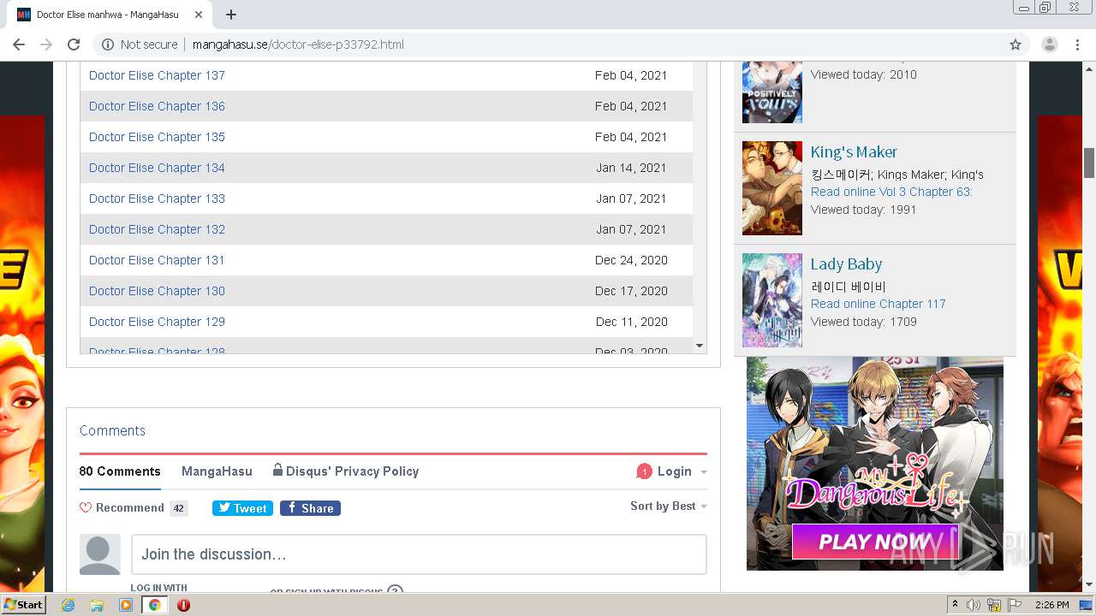Open the Chrome profile avatar icon
Image resolution: width=1096 pixels, height=616 pixels.
[x=1050, y=44]
